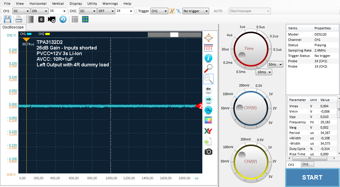Click the Parameter column header

tap(298, 100)
